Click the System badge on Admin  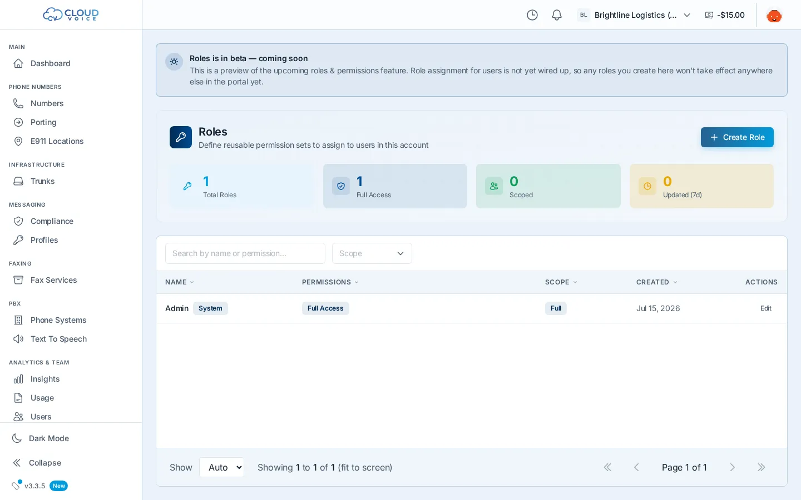point(210,308)
